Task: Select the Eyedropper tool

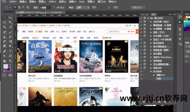Action: 10,27
